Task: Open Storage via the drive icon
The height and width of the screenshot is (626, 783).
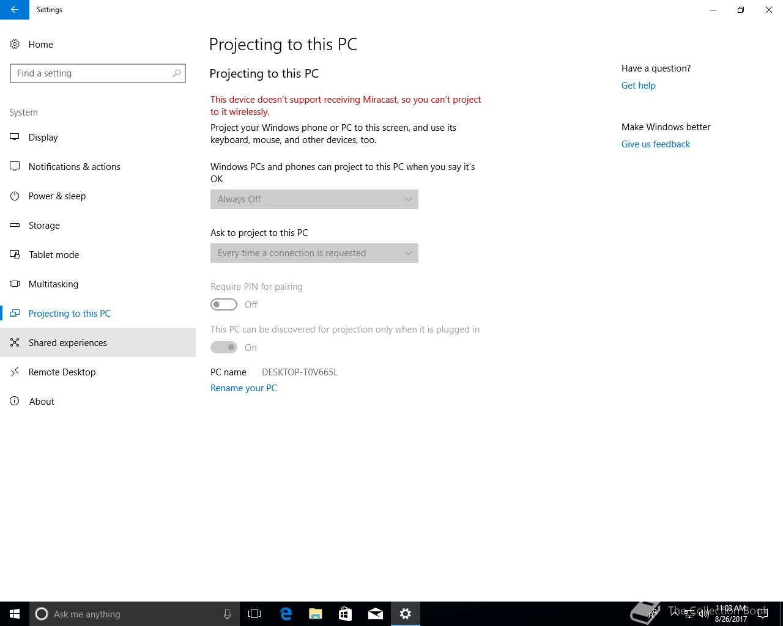Action: [15, 225]
